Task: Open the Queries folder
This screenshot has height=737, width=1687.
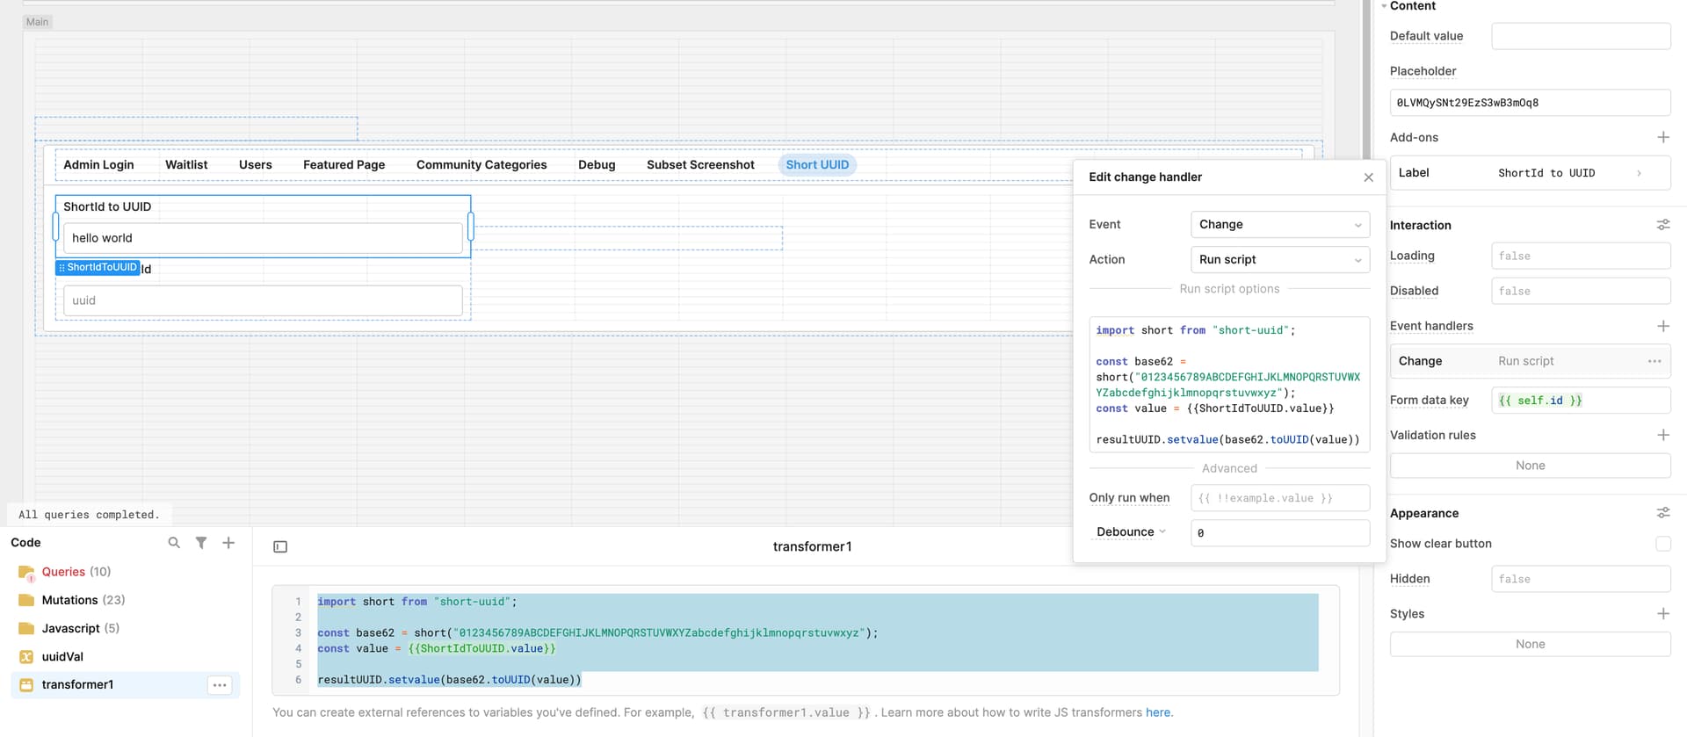Action: [x=63, y=572]
